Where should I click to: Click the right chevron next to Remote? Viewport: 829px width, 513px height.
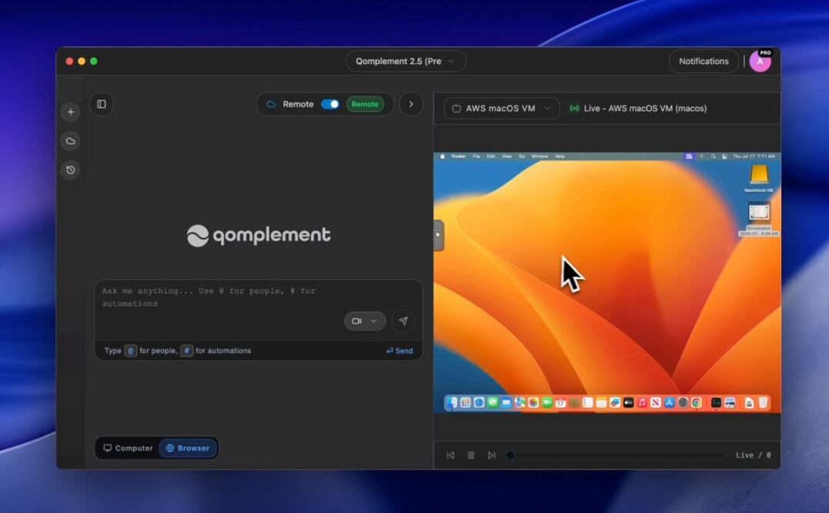411,104
